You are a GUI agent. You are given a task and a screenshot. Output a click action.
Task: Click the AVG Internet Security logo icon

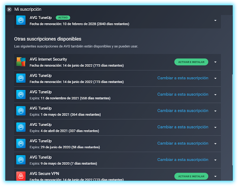[x=21, y=62]
